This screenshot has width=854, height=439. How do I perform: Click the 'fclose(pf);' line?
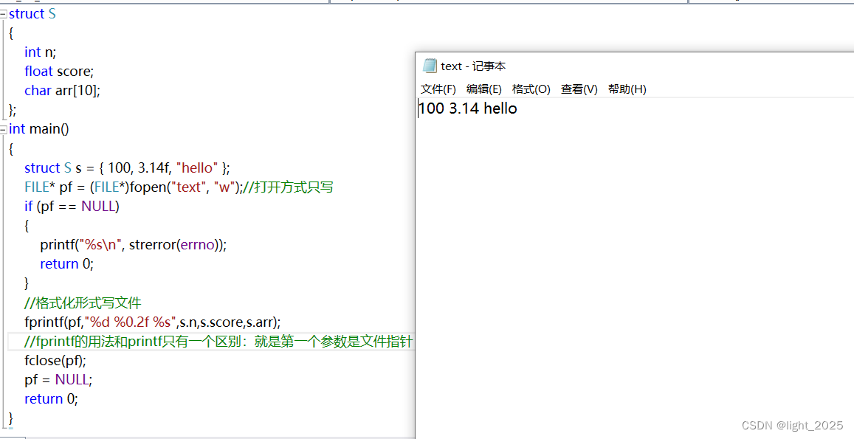pyautogui.click(x=55, y=361)
